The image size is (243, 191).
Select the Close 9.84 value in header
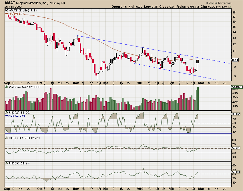coord(168,7)
